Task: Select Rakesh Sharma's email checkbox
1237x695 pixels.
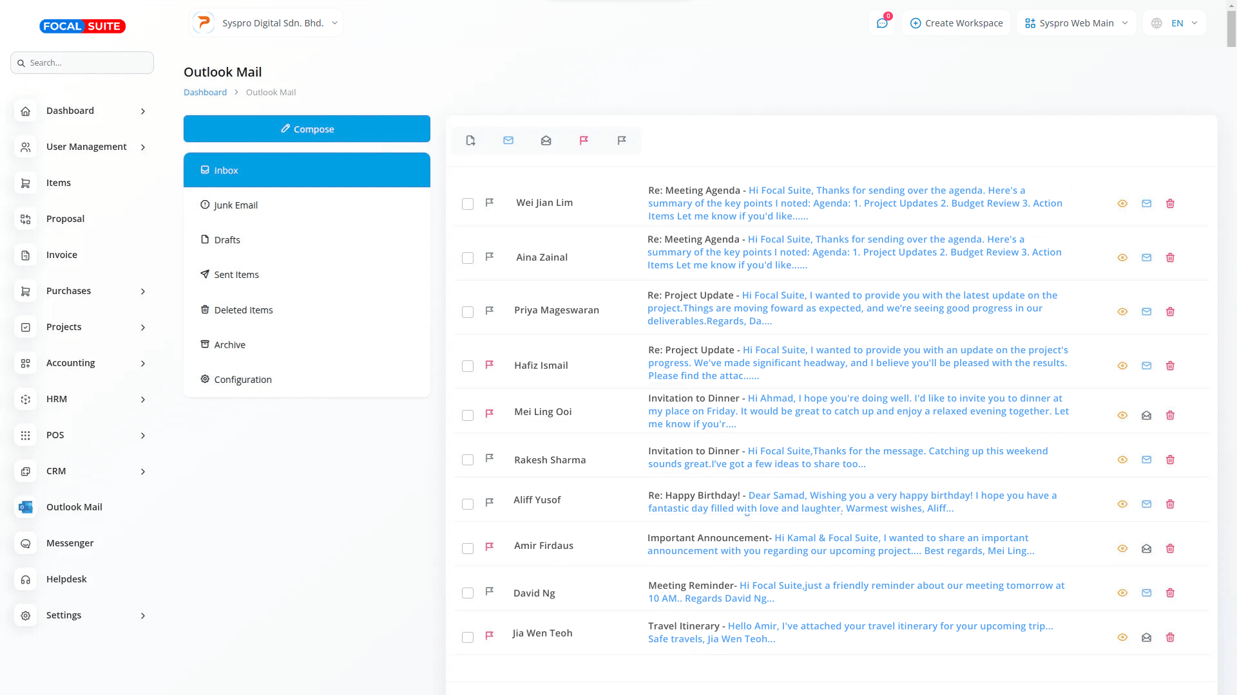Action: pyautogui.click(x=468, y=459)
